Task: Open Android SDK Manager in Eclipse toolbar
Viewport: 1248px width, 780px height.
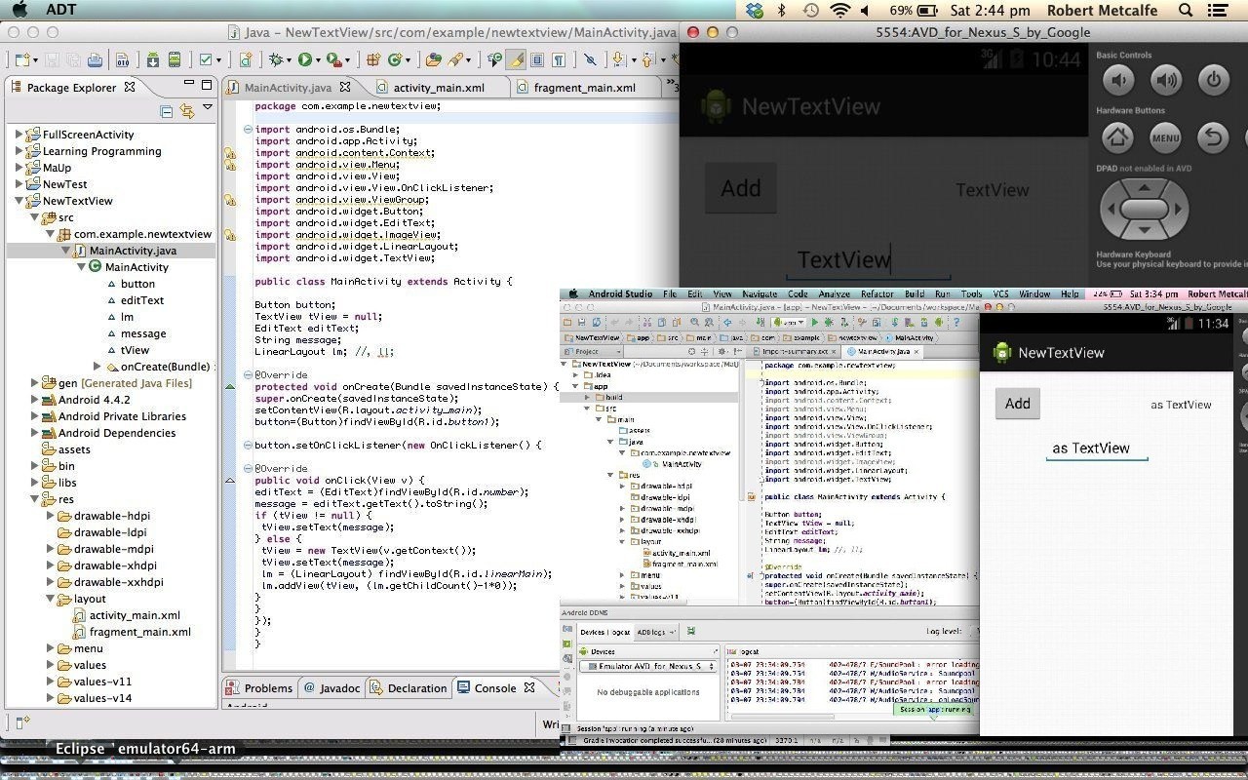Action: (153, 59)
